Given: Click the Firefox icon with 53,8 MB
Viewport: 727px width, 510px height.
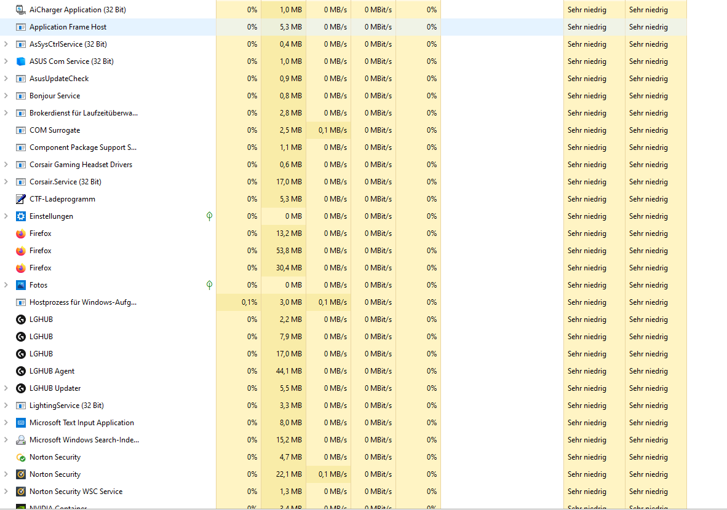Looking at the screenshot, I should pyautogui.click(x=20, y=251).
